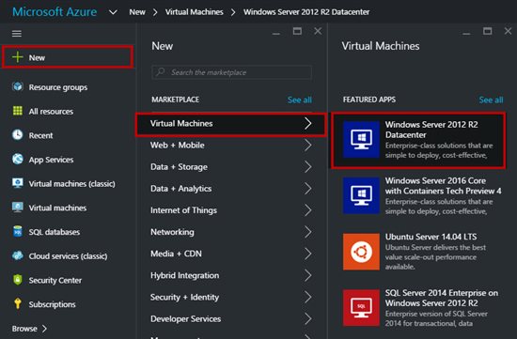This screenshot has height=339, width=517.
Task: Open Windows Server 2016 Core with Containers title
Action: click(443, 186)
